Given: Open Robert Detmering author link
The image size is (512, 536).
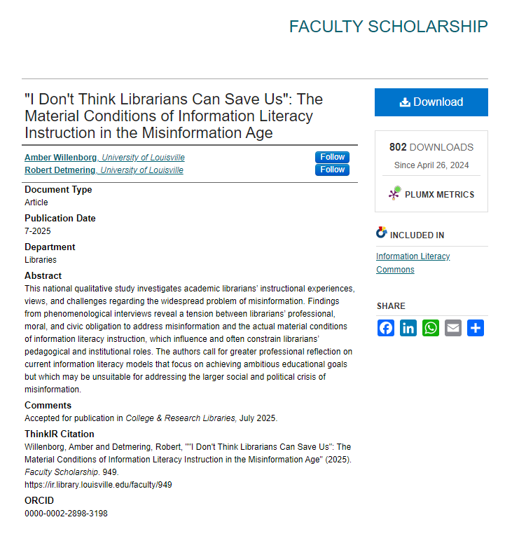Looking at the screenshot, I should (x=61, y=170).
